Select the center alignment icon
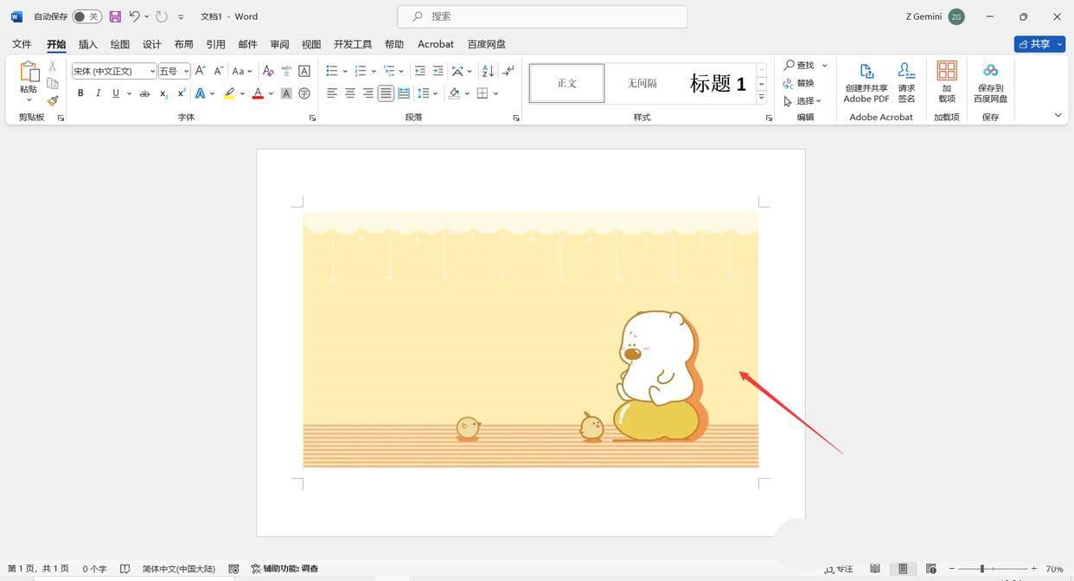This screenshot has width=1074, height=581. point(349,93)
